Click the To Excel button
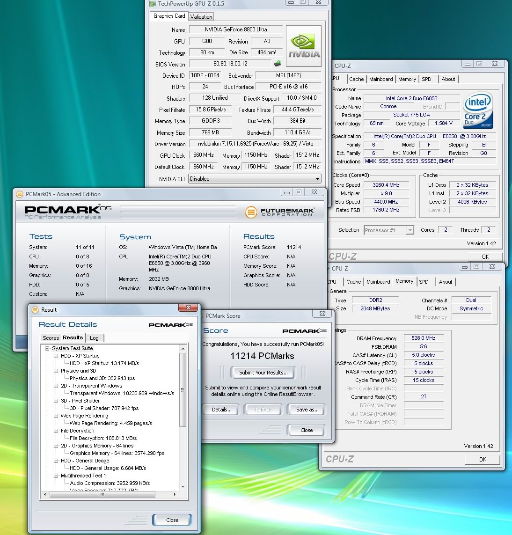Screen dimensions: 512x535 pos(263,410)
